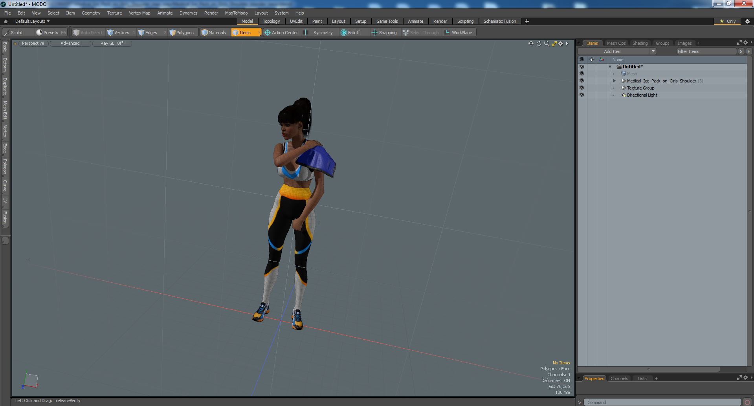Toggle visibility of Untitled scene
Viewport: 754px width, 406px height.
point(582,67)
